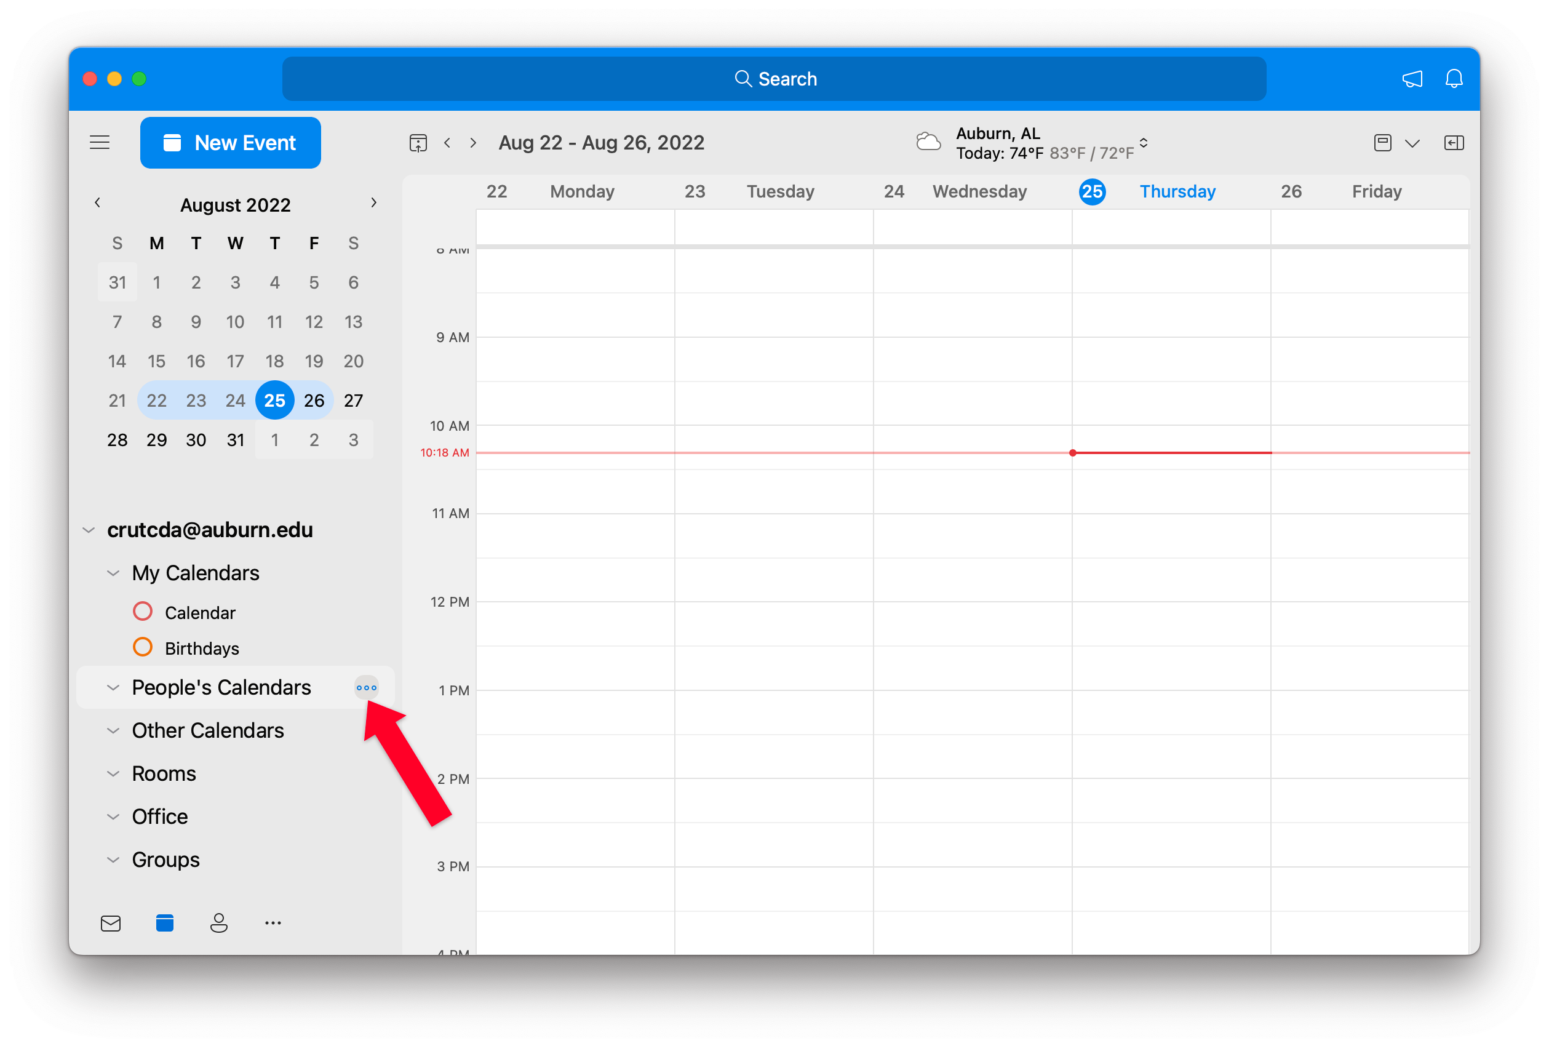Go to previous week arrow in toolbar
The width and height of the screenshot is (1549, 1046).
447,143
